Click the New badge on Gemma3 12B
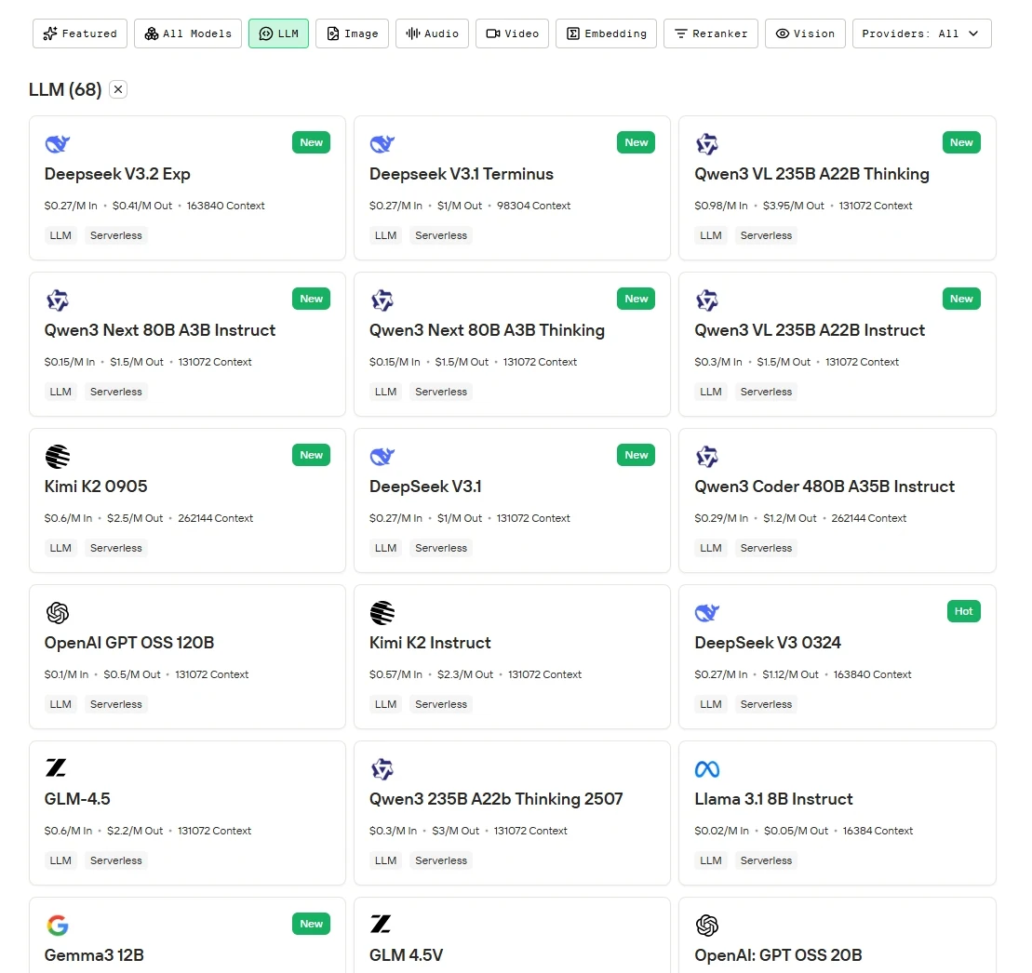 (312, 925)
